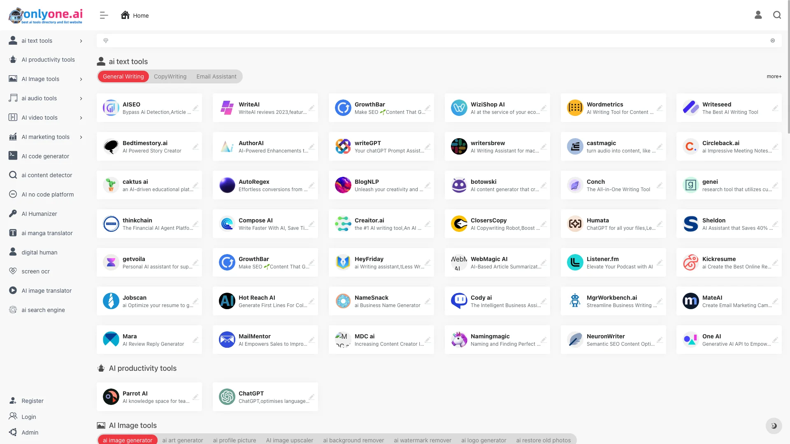Image resolution: width=790 pixels, height=444 pixels.
Task: Expand ai audio tools sidebar arrow
Action: (81, 98)
